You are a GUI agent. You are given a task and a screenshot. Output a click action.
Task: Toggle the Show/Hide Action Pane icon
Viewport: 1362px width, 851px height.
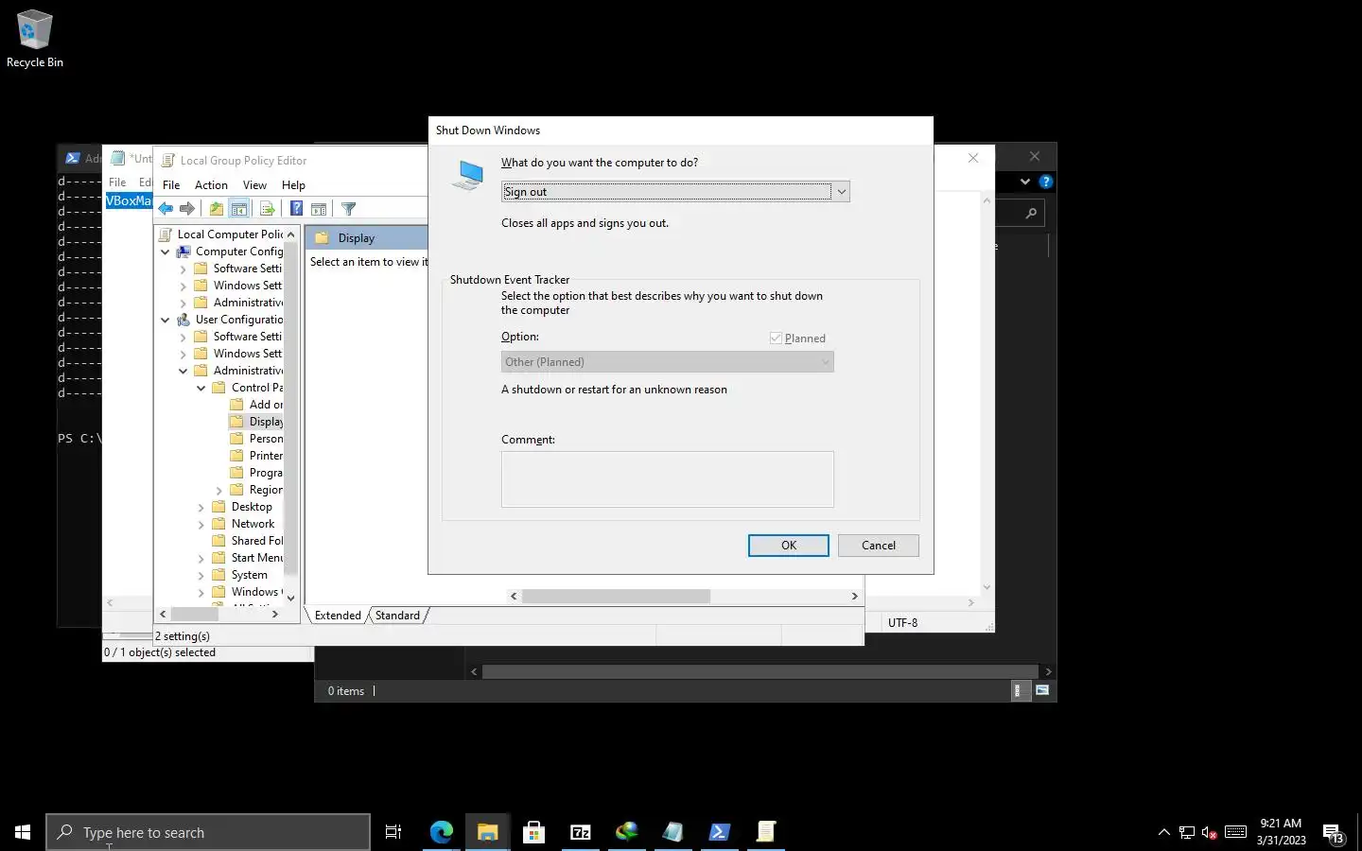point(319,209)
